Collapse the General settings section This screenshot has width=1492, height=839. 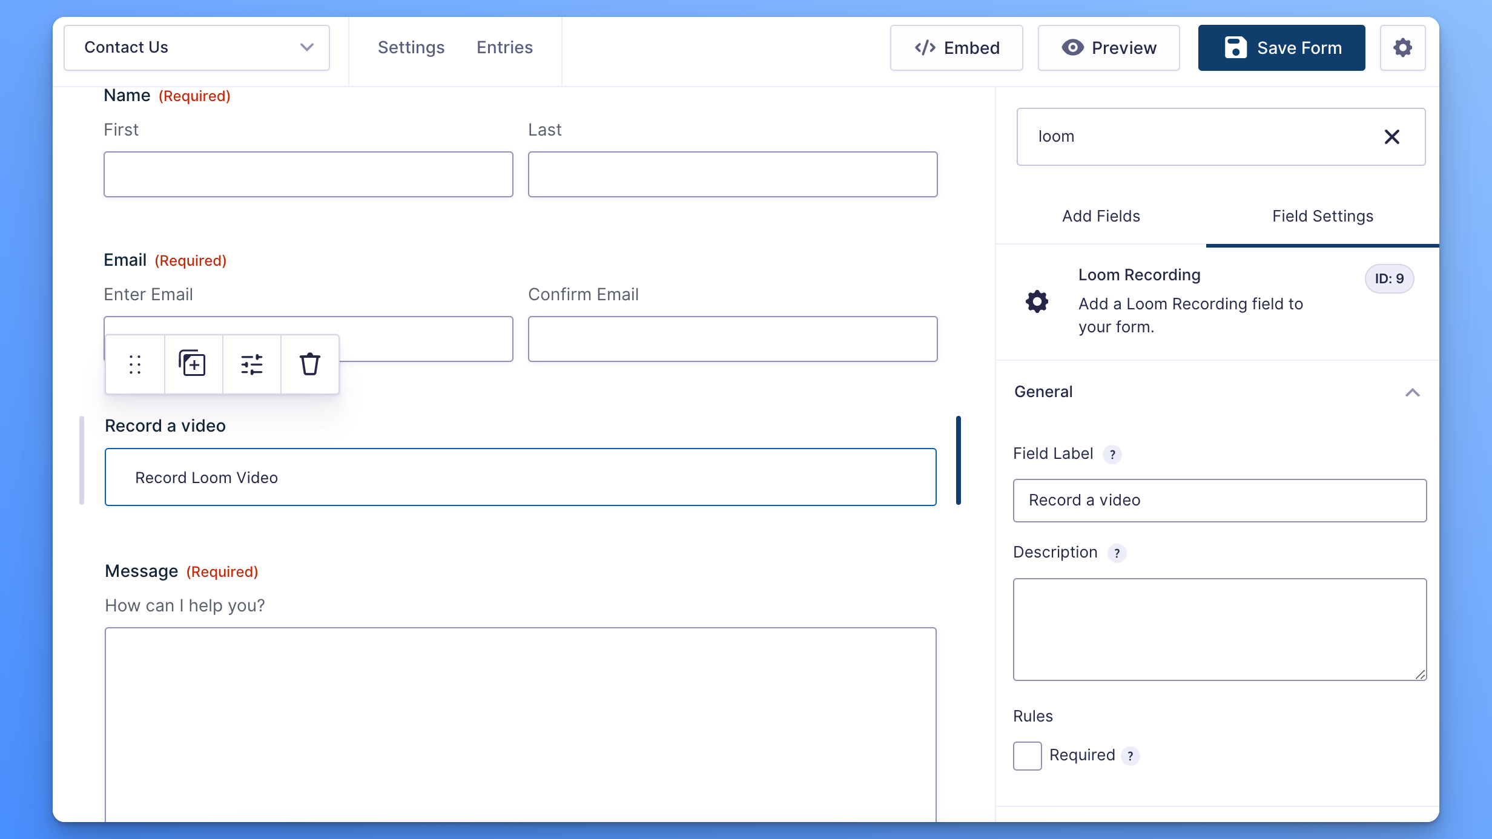click(1412, 392)
